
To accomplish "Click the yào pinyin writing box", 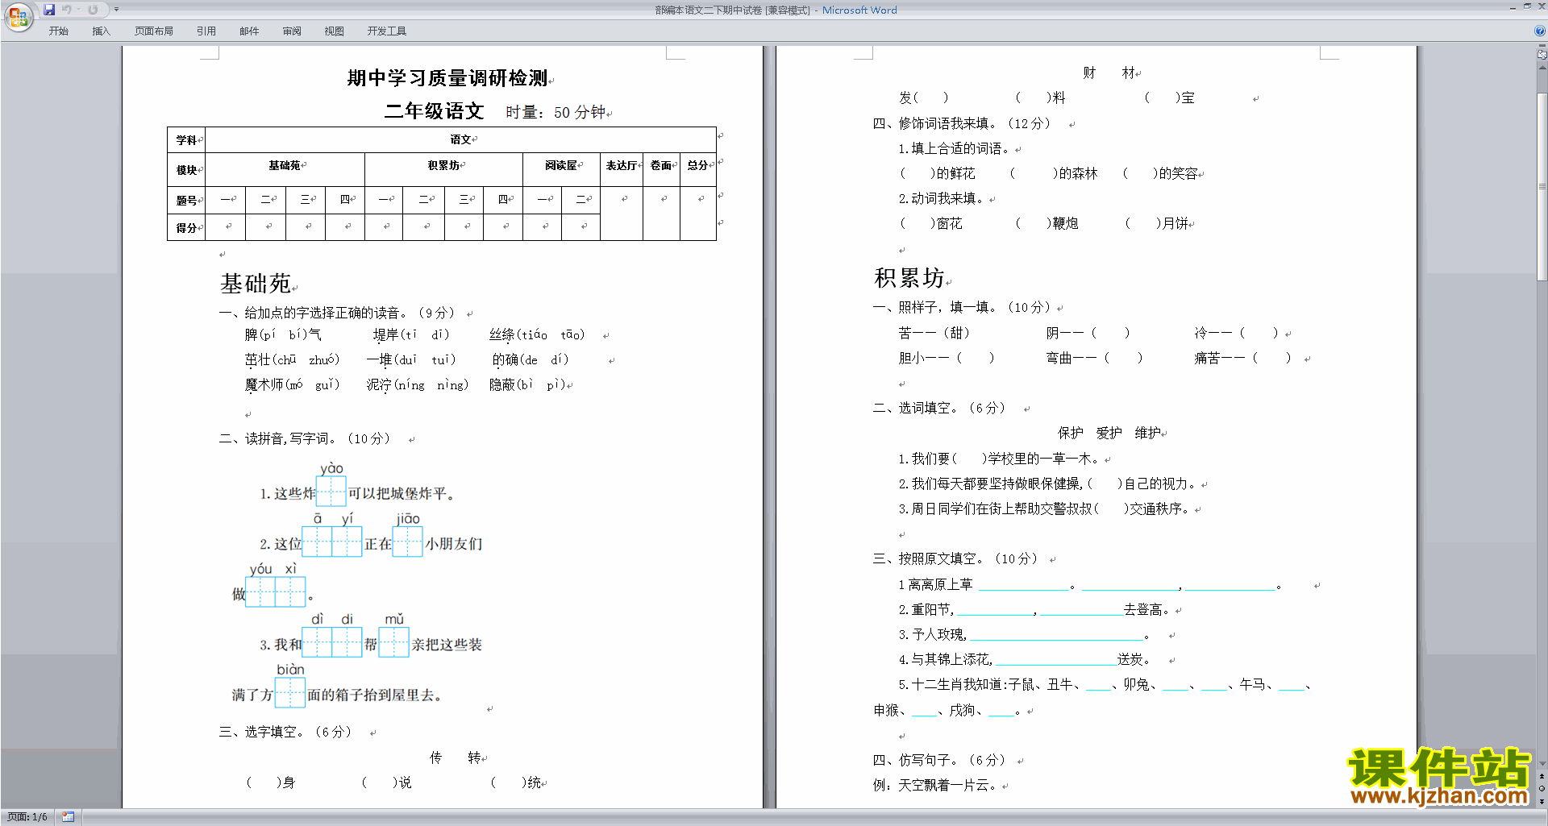I will [331, 492].
